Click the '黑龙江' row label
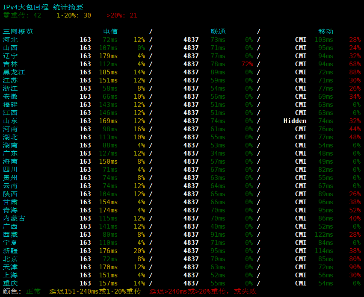 (14, 72)
